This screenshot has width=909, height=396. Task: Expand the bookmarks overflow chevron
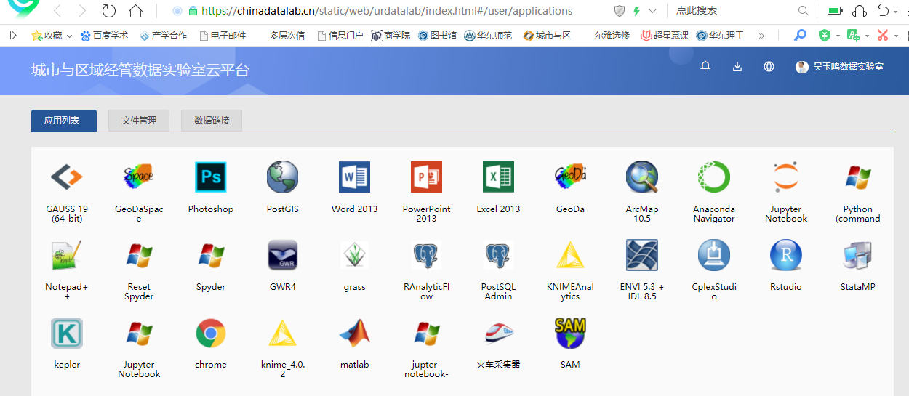(761, 35)
